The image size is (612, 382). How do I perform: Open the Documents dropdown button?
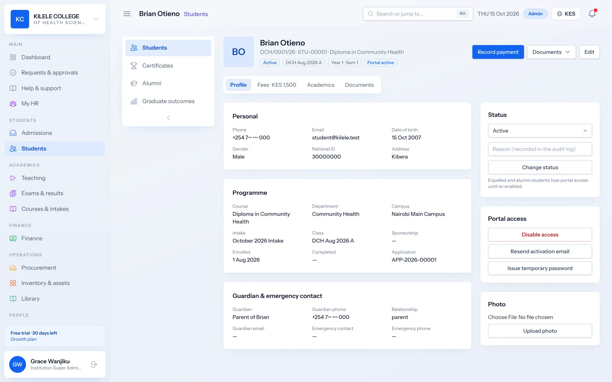click(x=551, y=52)
